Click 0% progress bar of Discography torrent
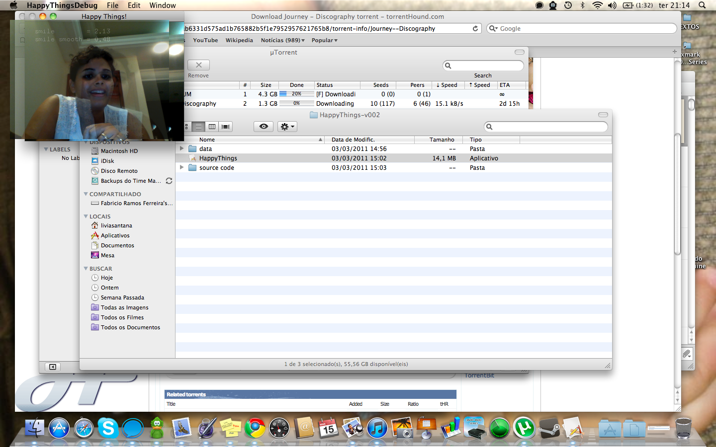Screen dimensions: 716x447 pos(296,103)
